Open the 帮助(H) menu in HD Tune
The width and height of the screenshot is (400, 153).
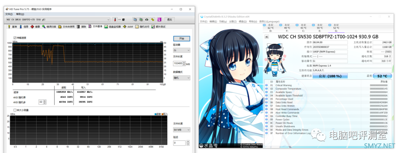[20, 14]
